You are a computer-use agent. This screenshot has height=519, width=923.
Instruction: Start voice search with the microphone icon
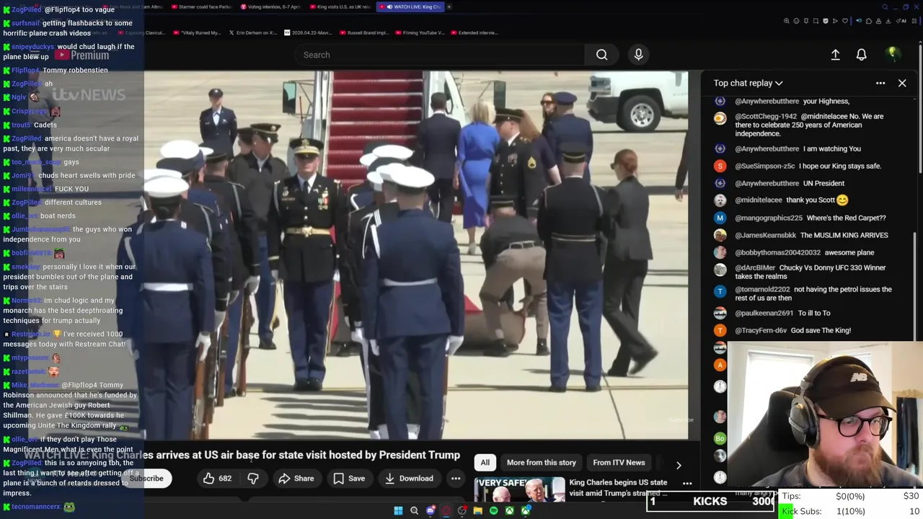tap(638, 55)
